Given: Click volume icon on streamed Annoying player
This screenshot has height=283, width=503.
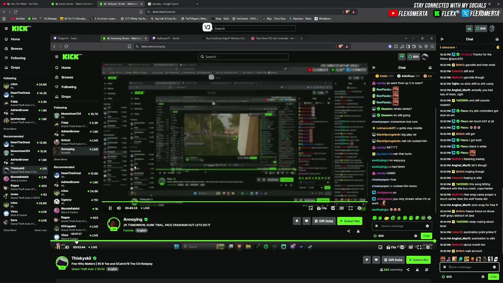Looking at the screenshot, I should (x=119, y=208).
